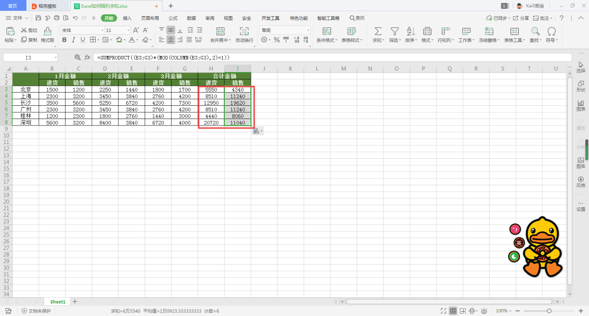Image resolution: width=589 pixels, height=316 pixels.
Task: Click the 分享 (Share) button
Action: tap(522, 18)
